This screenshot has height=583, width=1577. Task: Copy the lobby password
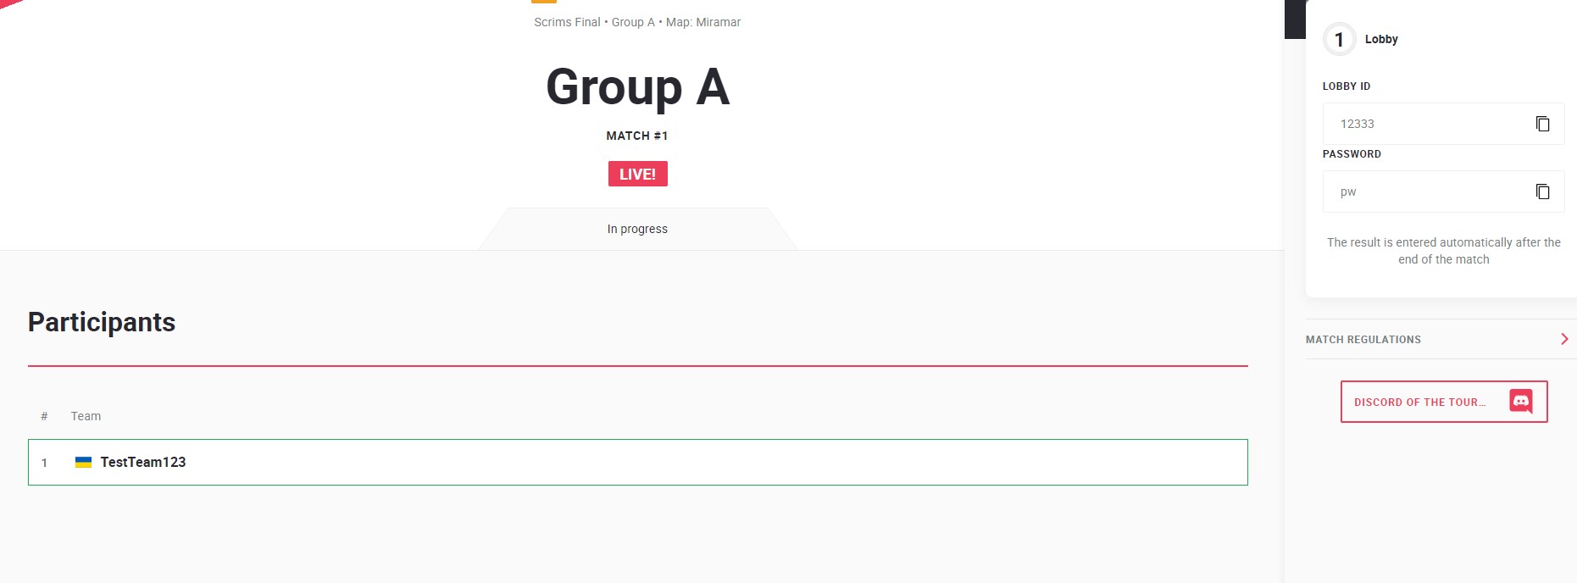click(1542, 192)
